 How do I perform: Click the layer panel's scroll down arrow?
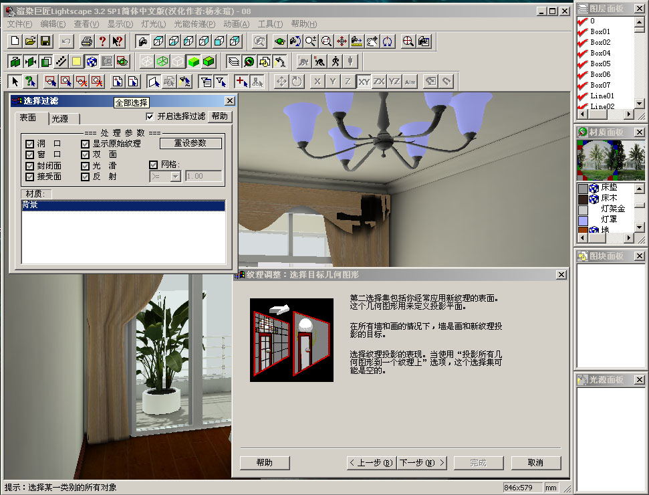pyautogui.click(x=639, y=104)
